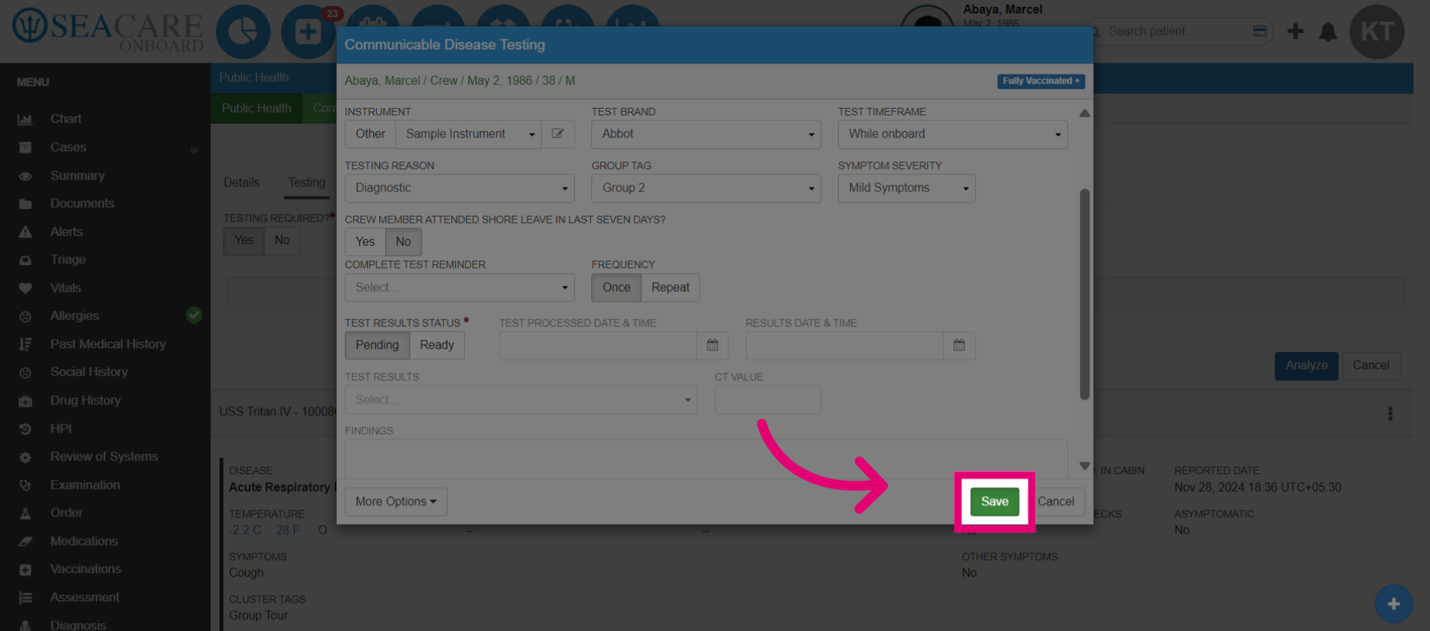Click the Chart bar-graph icon in sidebar
This screenshot has height=631, width=1430.
25,119
